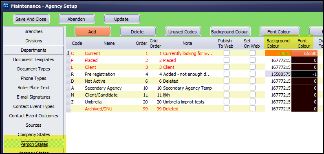The width and height of the screenshot is (324, 154).
Task: Click the Abandon button
Action: [x=76, y=19]
